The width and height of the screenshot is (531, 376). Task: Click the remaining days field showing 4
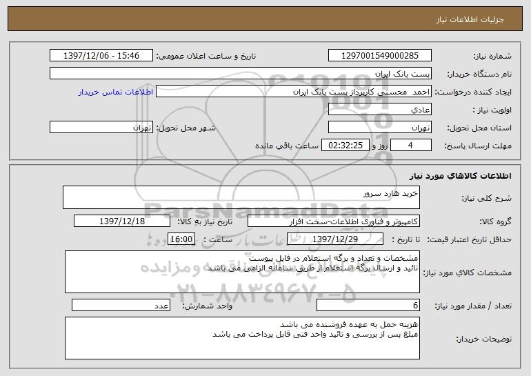tap(411, 145)
